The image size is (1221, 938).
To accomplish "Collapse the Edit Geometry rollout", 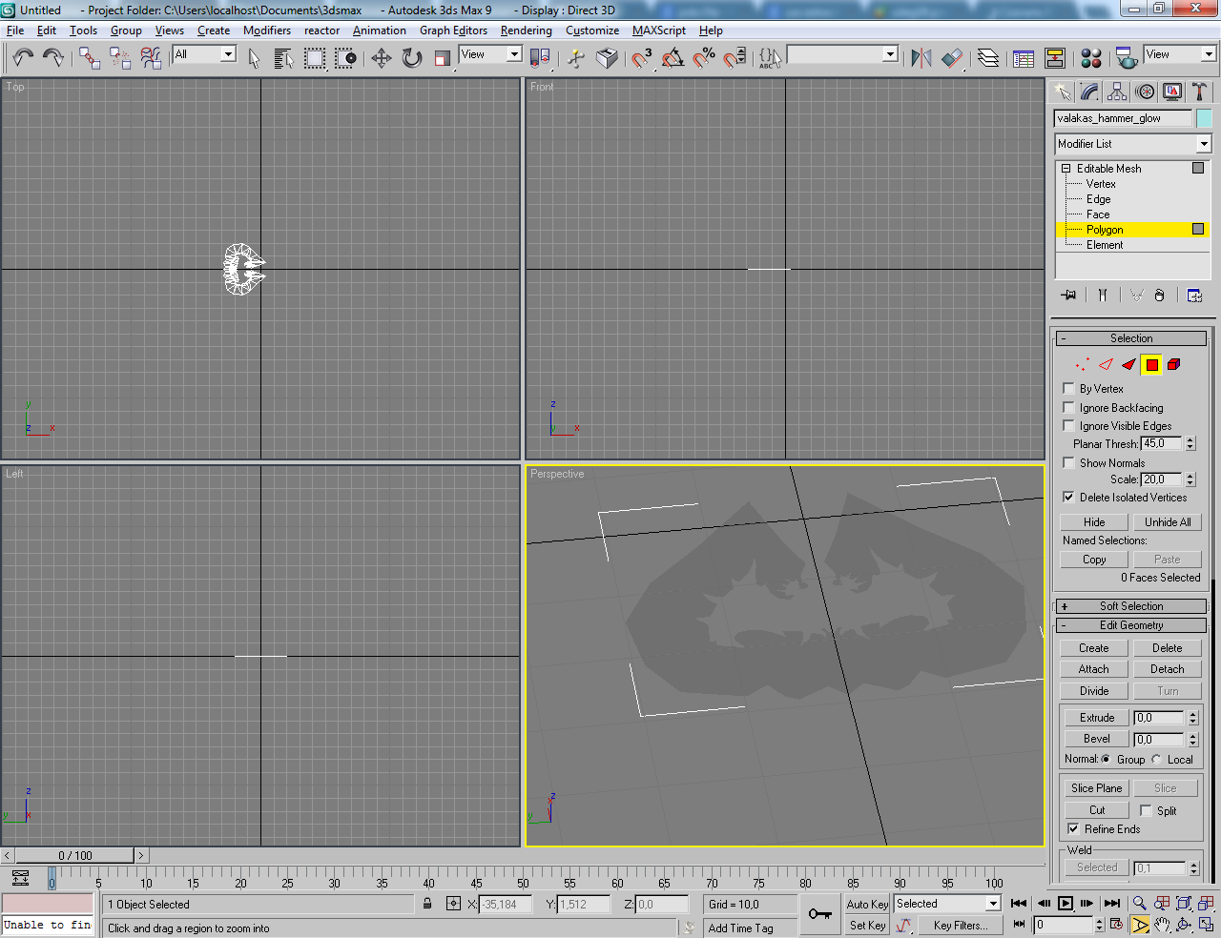I will tap(1131, 625).
